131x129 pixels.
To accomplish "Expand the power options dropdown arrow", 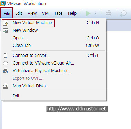I will click(x=95, y=13).
